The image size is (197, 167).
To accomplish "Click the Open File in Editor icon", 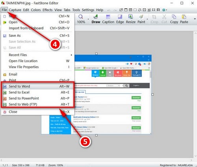I will click(x=121, y=10).
